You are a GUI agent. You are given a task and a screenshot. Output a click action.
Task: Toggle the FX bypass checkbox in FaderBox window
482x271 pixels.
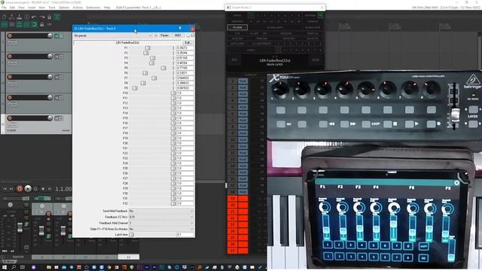[x=193, y=35]
